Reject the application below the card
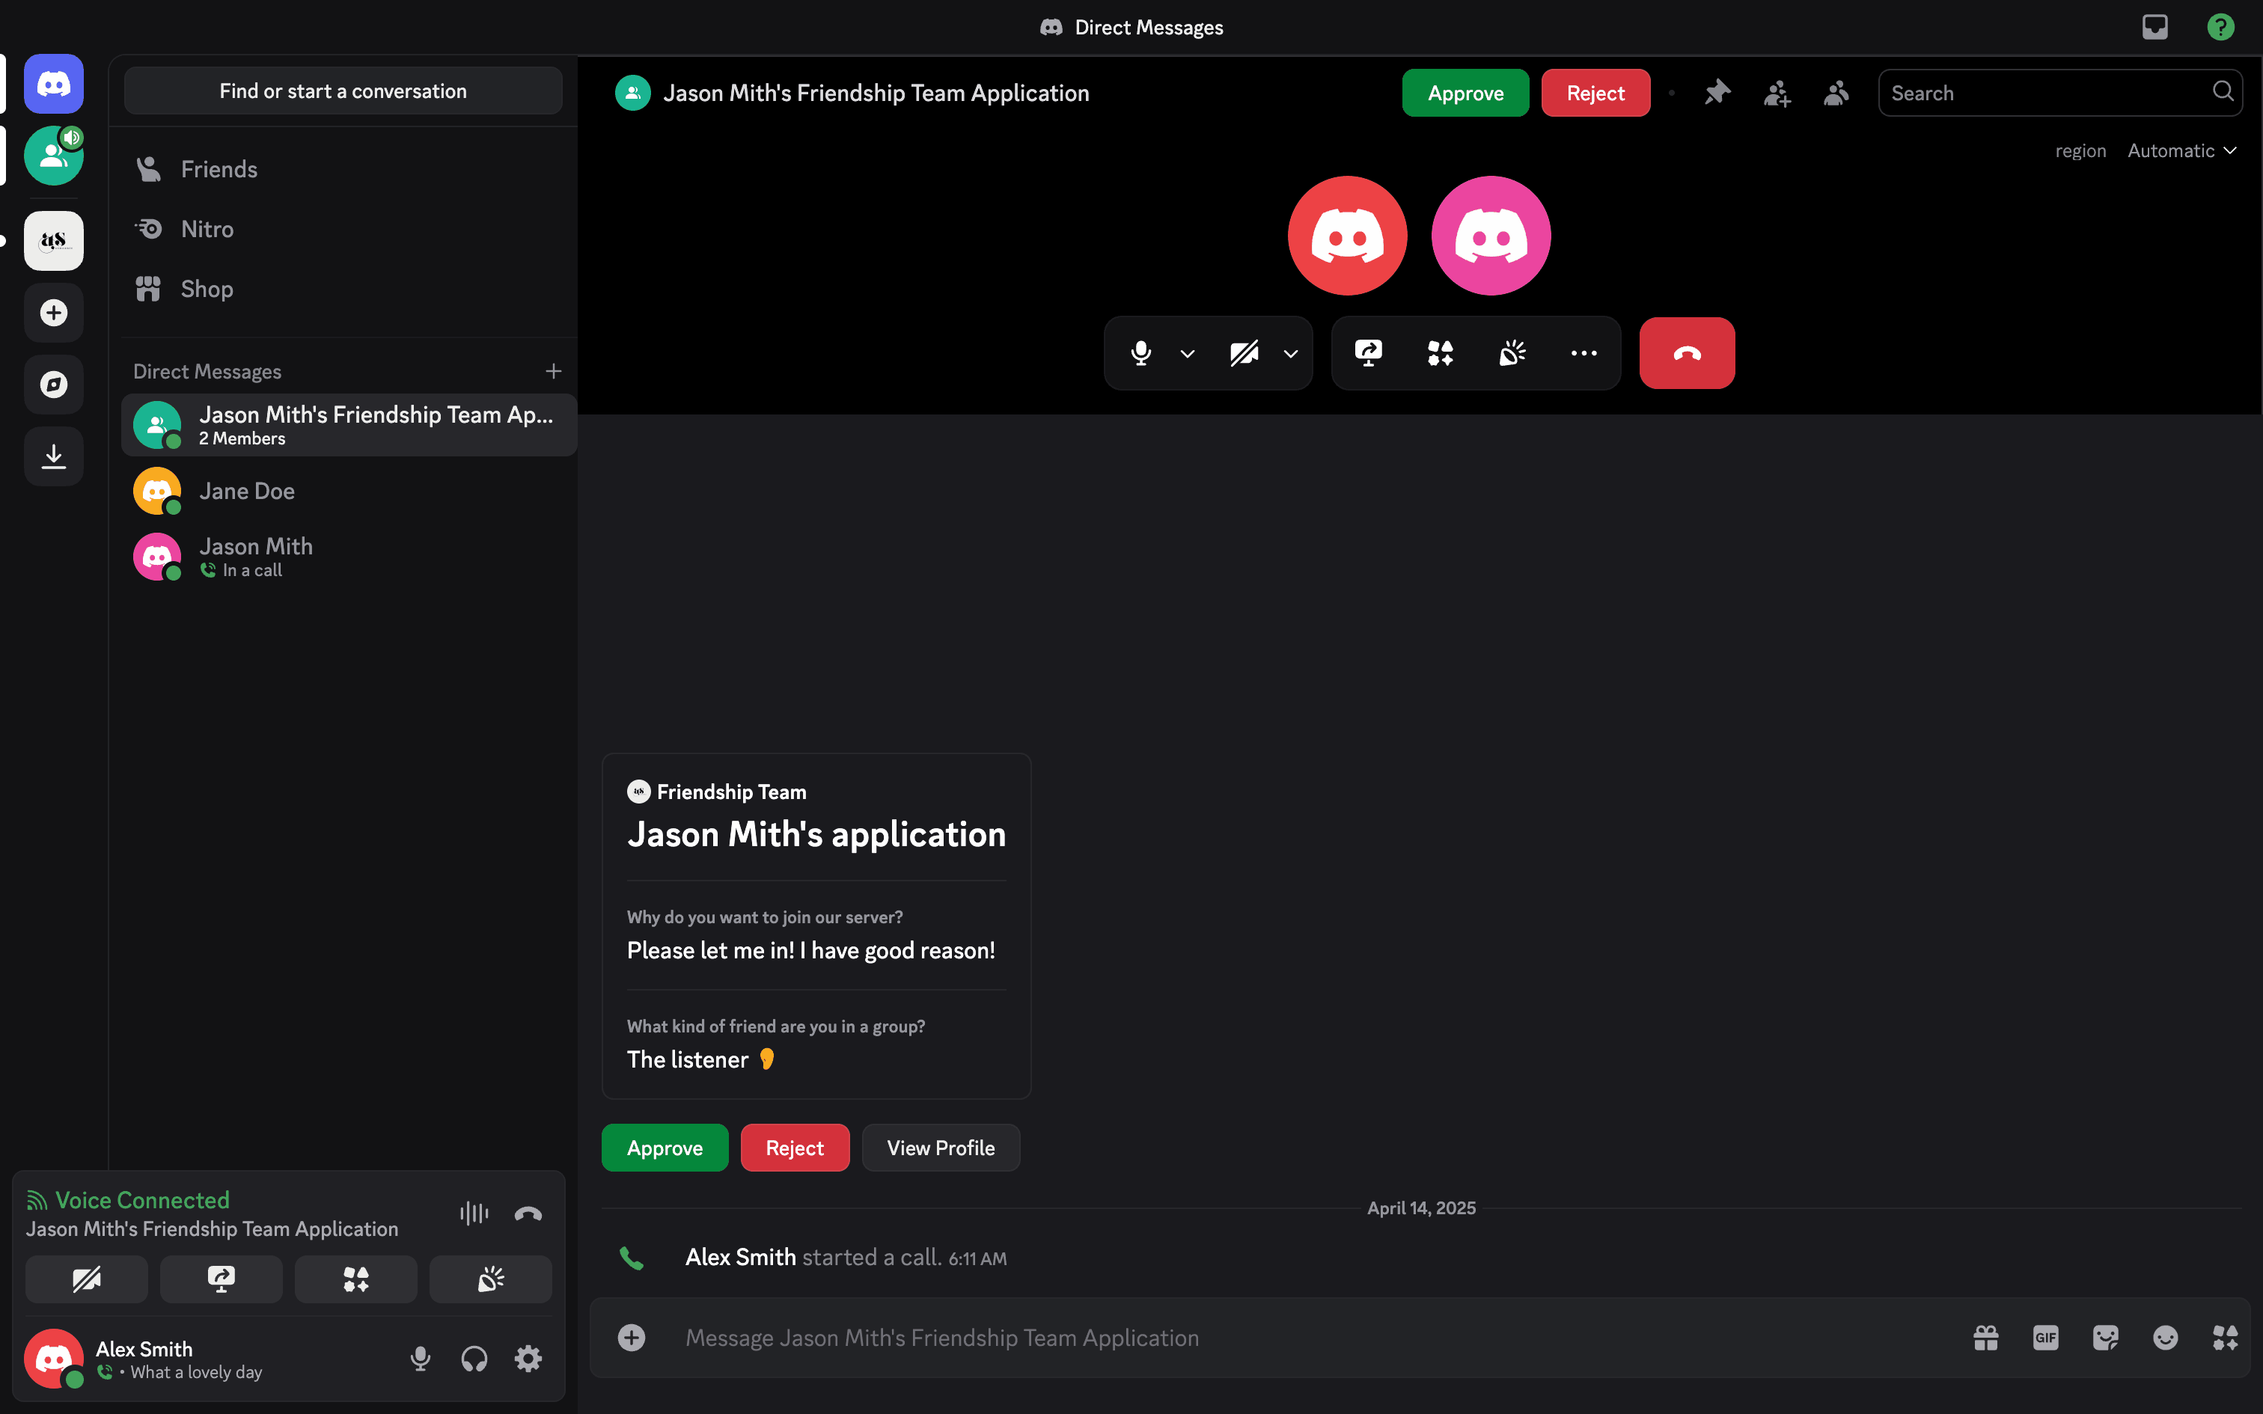Image resolution: width=2263 pixels, height=1414 pixels. click(794, 1148)
